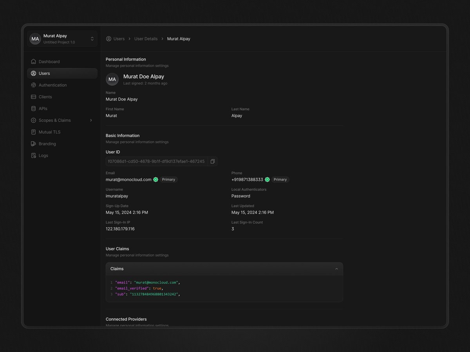Click the User Claims heading
Screen dimensions: 470x352
(x=117, y=249)
